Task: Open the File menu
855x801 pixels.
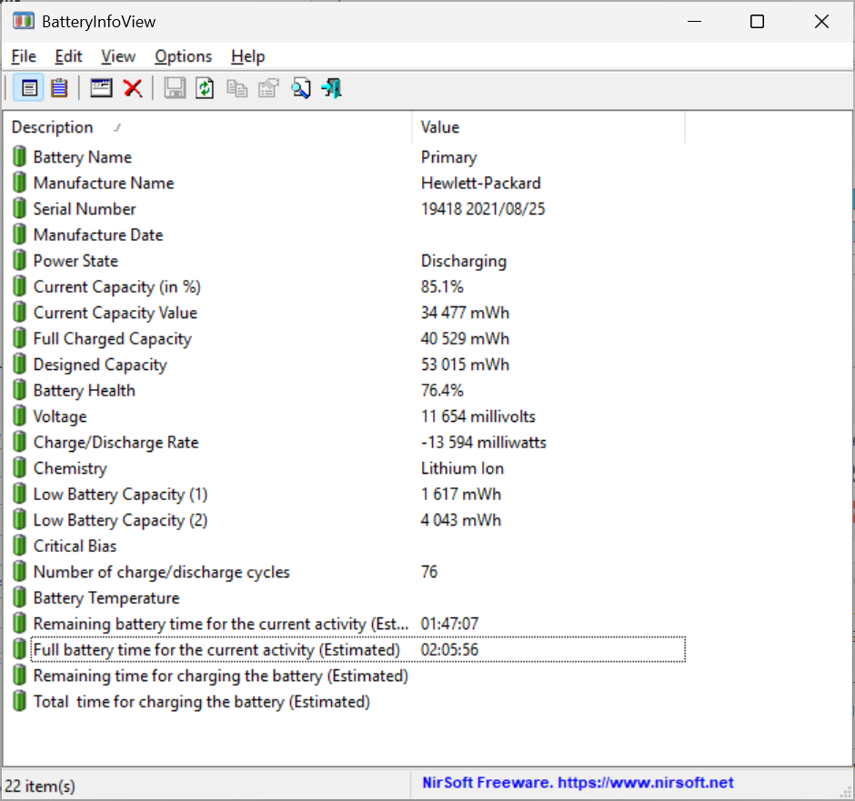Action: pos(23,56)
